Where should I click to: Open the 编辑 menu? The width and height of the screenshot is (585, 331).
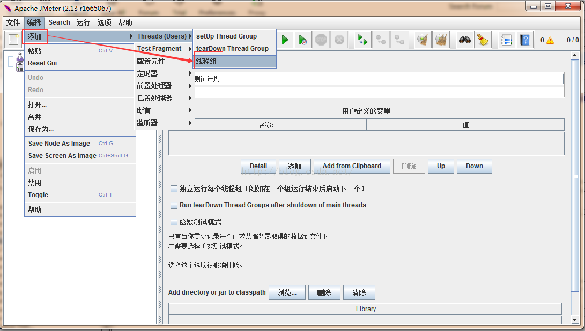pyautogui.click(x=34, y=22)
